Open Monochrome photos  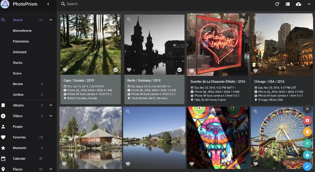click(x=22, y=31)
